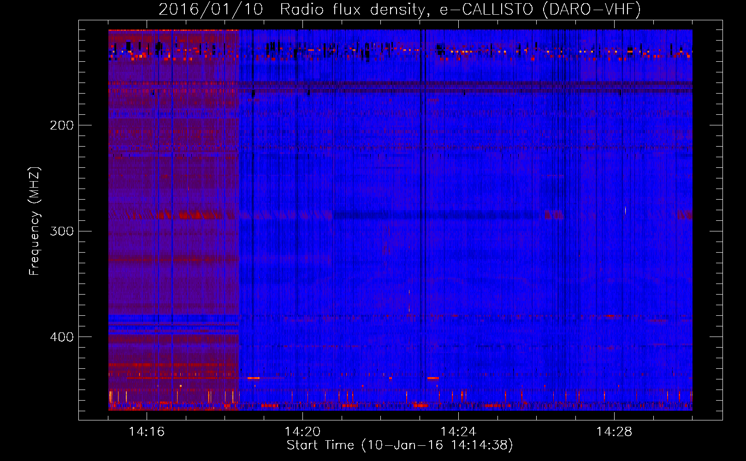
Task: Click the 14:28 time tick label
Action: pyautogui.click(x=614, y=431)
